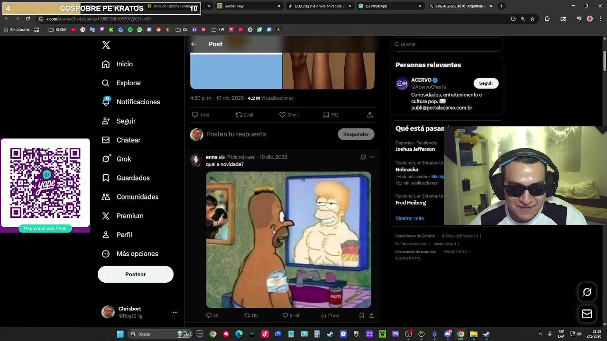This screenshot has height=341, width=607.
Task: Expand Más opciones menu
Action: click(x=130, y=253)
